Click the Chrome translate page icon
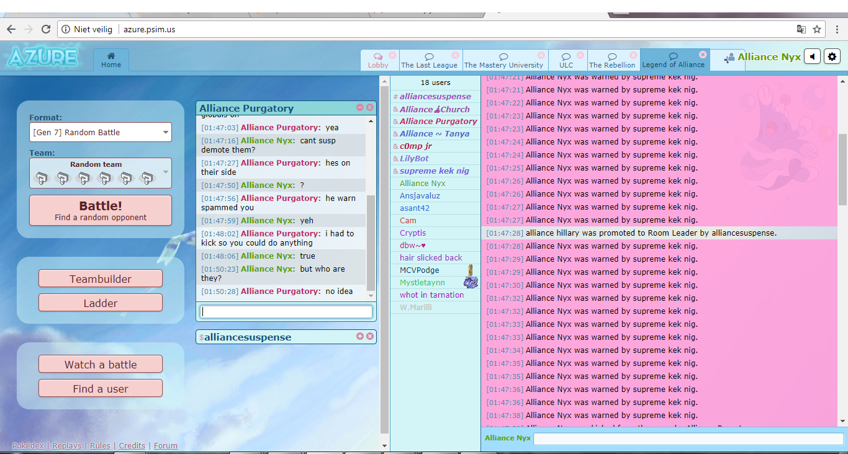This screenshot has width=848, height=454. (801, 29)
